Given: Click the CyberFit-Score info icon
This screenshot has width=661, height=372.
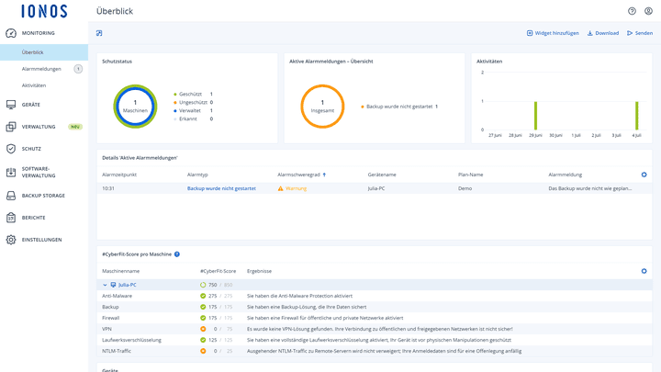Looking at the screenshot, I should 177,254.
